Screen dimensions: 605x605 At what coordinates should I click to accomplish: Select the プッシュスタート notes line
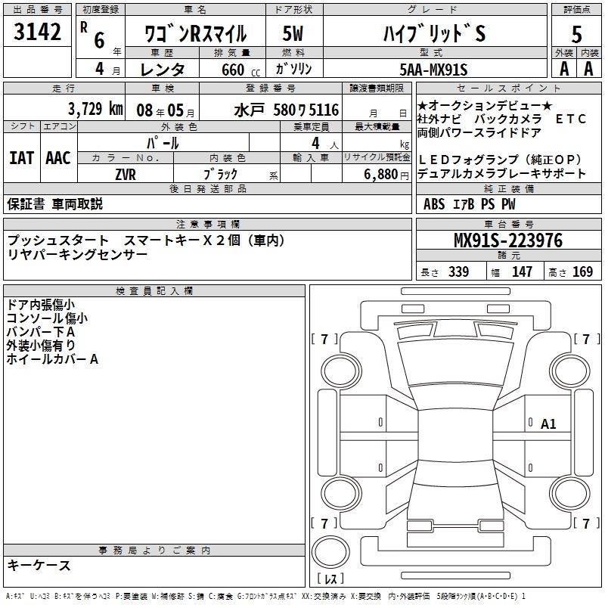[x=146, y=240]
